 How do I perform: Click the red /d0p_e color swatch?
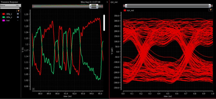pos(4,14)
